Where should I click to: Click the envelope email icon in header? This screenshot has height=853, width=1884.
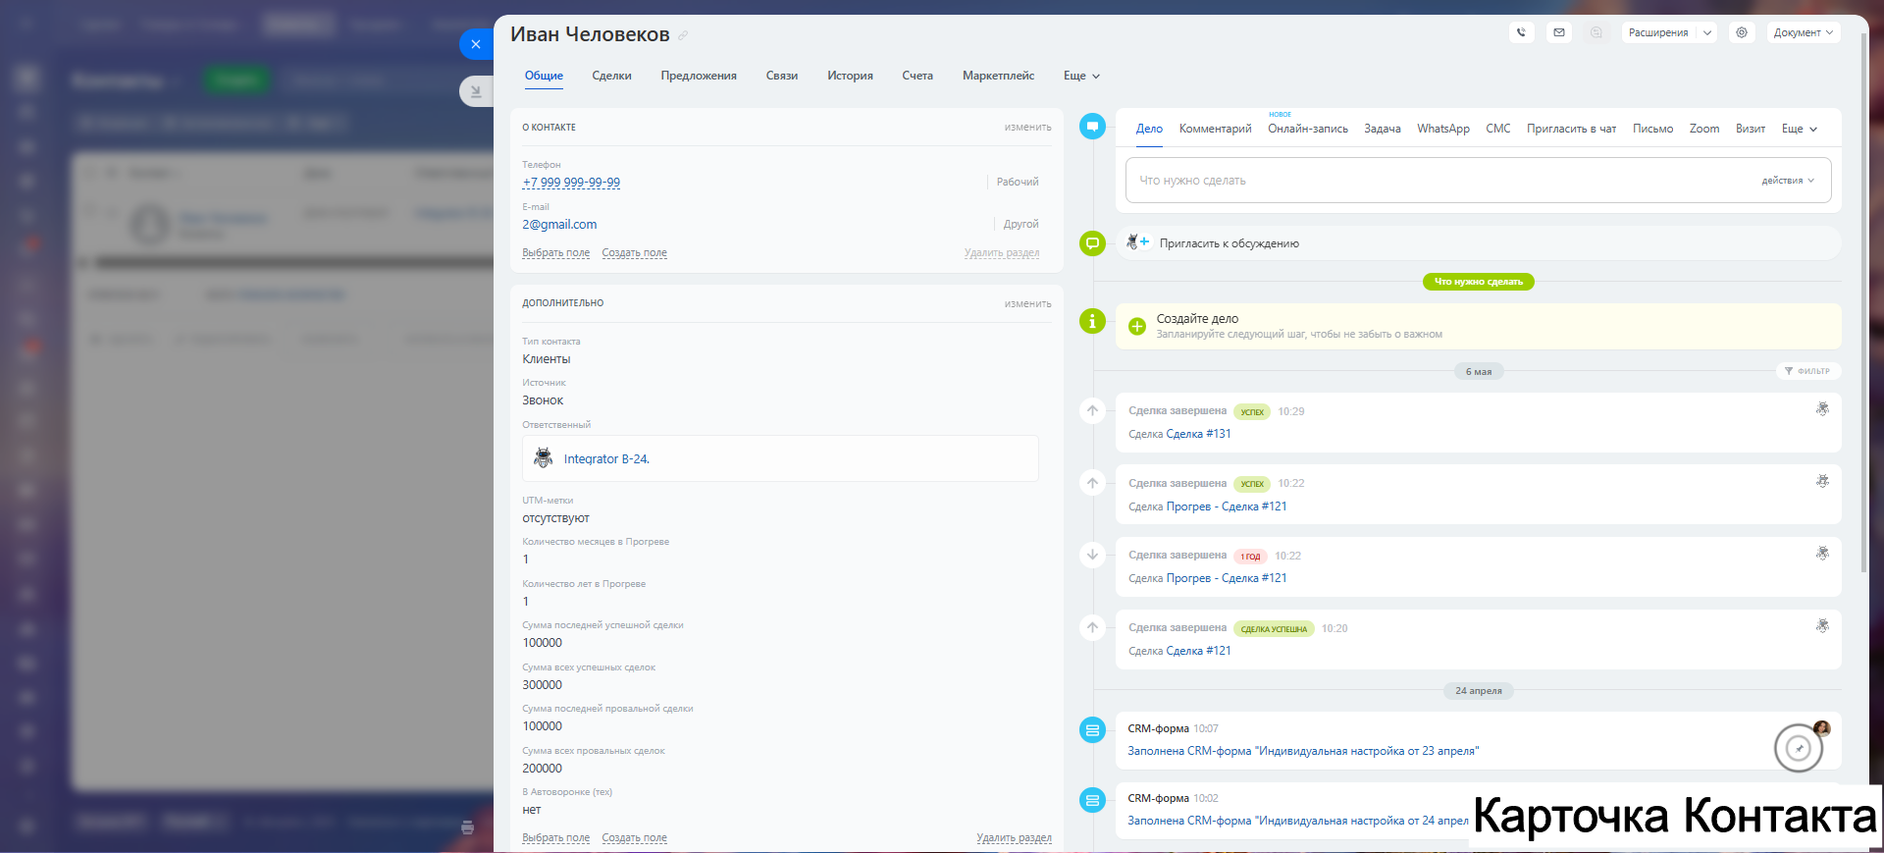coord(1559,32)
